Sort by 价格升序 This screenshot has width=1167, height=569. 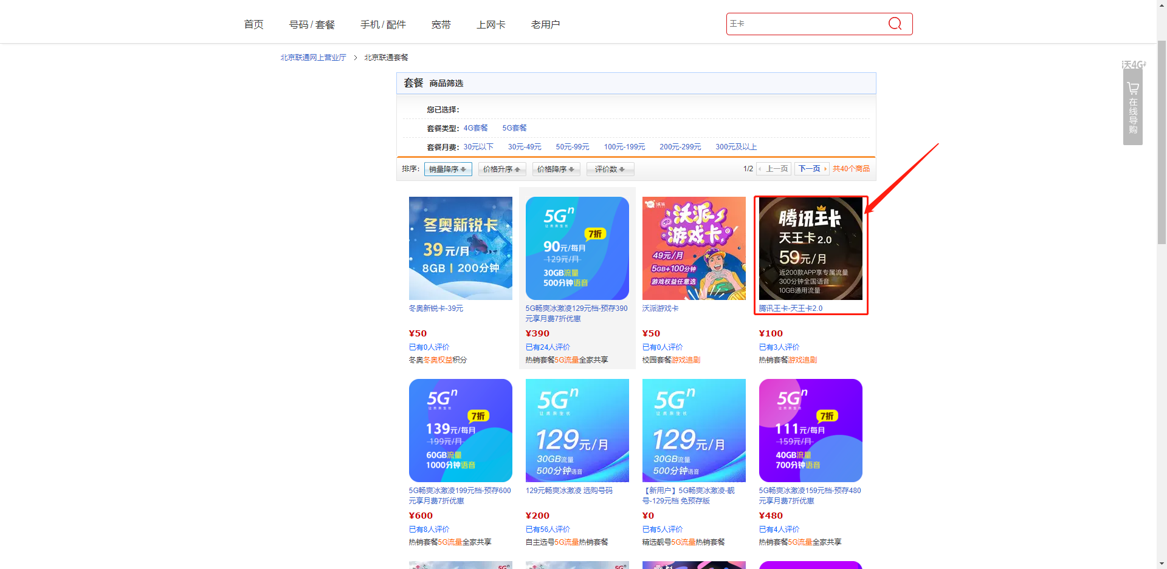tap(502, 169)
